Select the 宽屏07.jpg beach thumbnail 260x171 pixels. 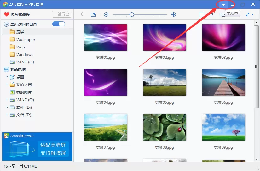pyautogui.click(x=106, y=127)
